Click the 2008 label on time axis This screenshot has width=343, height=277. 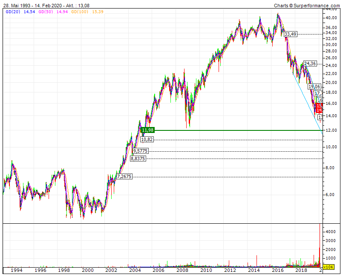182,271
